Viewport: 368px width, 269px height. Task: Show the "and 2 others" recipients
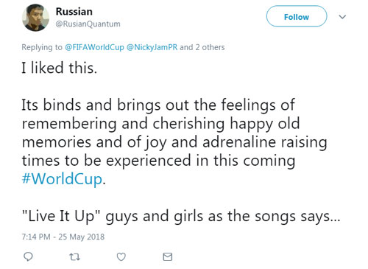(x=202, y=47)
